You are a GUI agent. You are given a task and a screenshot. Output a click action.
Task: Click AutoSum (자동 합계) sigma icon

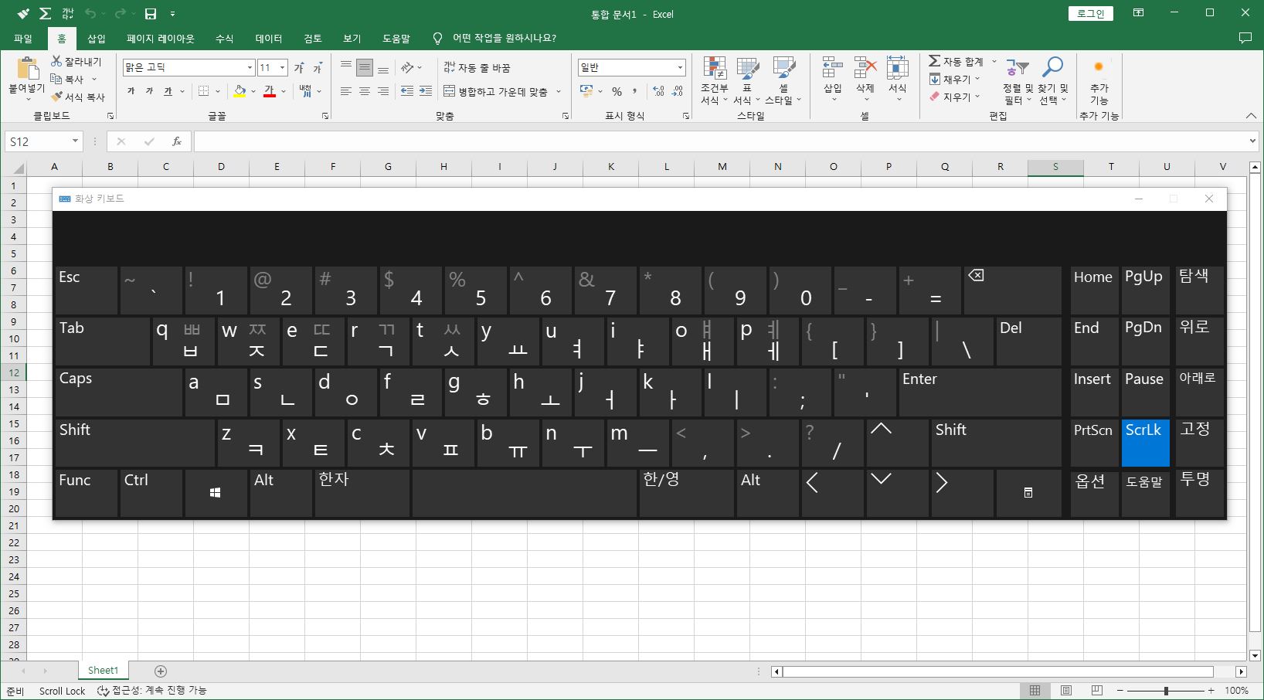[934, 61]
